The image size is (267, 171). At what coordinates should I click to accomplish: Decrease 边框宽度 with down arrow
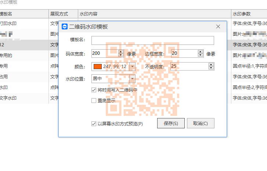tap(201, 55)
